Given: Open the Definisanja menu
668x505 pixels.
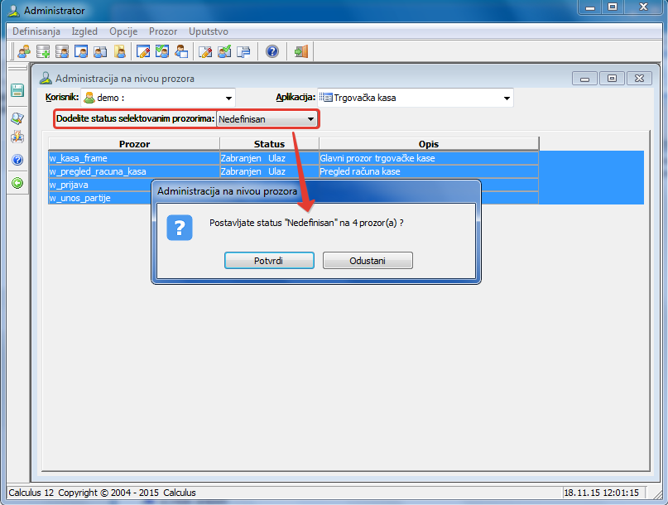Looking at the screenshot, I should (36, 31).
